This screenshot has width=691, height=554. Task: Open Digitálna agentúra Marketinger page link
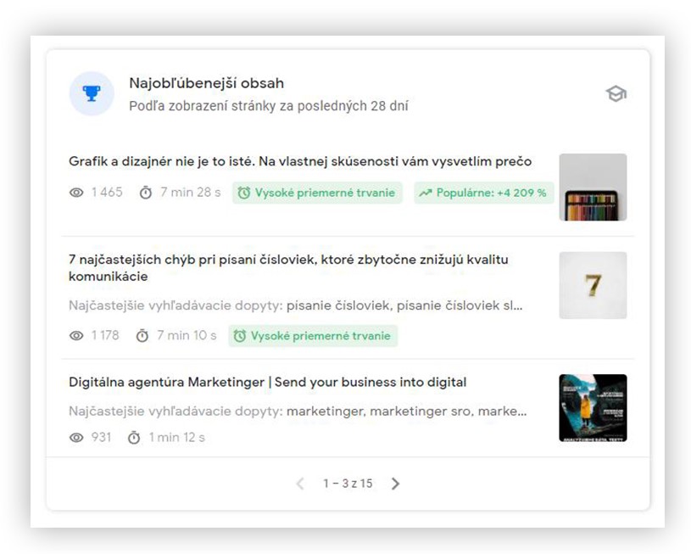click(268, 382)
